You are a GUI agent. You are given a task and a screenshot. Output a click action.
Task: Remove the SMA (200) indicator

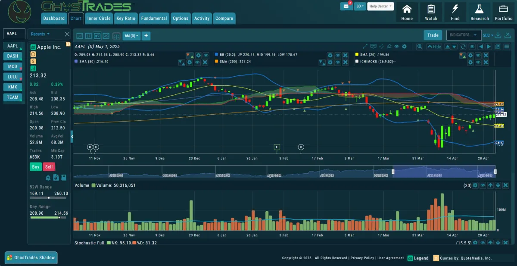coord(346,63)
